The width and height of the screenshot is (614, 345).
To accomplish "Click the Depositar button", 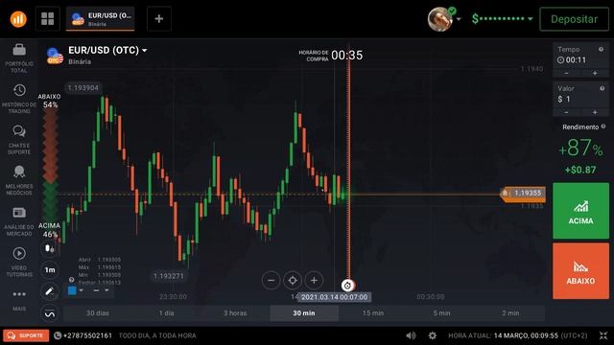I will [574, 19].
